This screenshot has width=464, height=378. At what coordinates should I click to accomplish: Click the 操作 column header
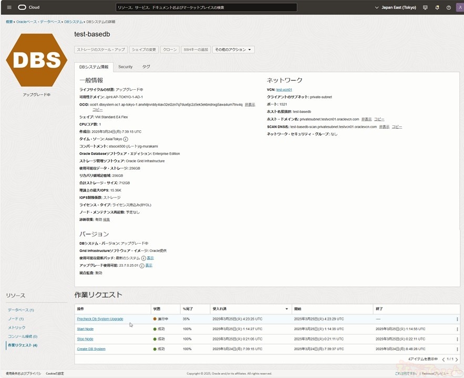[x=112, y=309]
